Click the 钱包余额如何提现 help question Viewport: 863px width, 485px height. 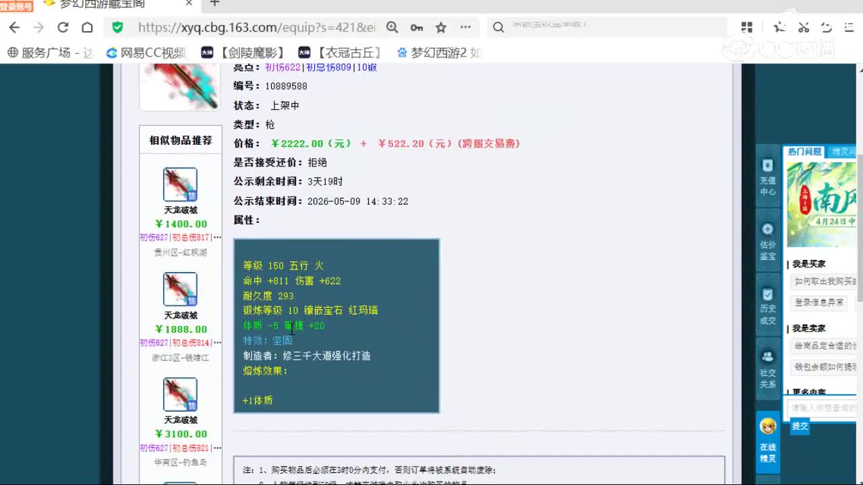[x=824, y=367]
